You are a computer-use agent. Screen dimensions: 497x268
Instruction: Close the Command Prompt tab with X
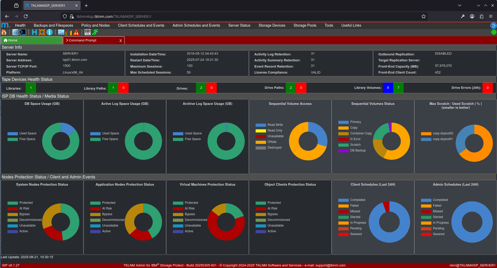click(x=121, y=41)
